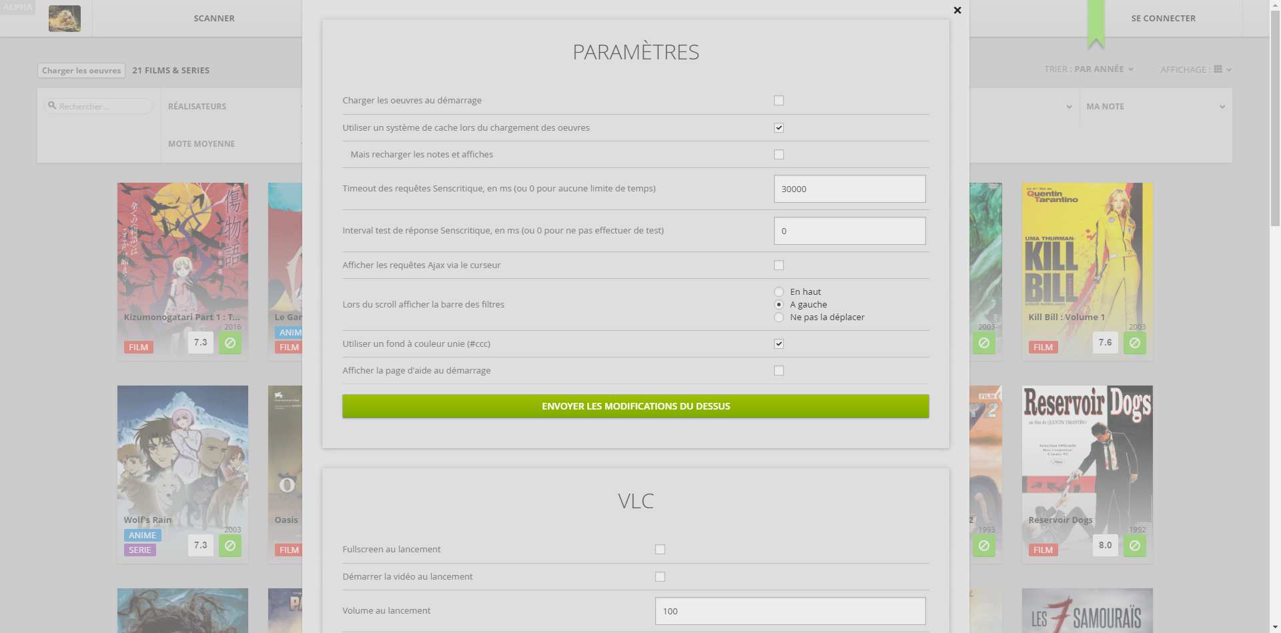
Task: Select the 'En haut' radio option
Action: 779,292
